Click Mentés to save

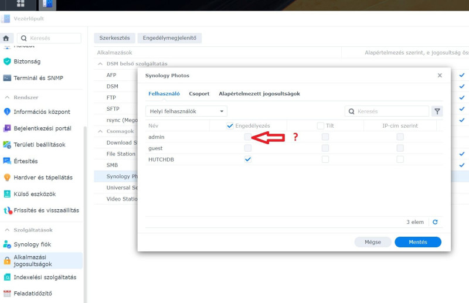pyautogui.click(x=418, y=242)
